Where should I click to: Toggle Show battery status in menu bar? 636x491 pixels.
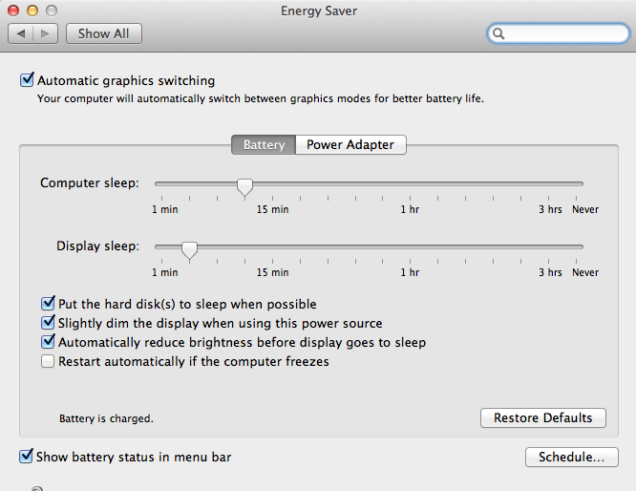coord(27,457)
